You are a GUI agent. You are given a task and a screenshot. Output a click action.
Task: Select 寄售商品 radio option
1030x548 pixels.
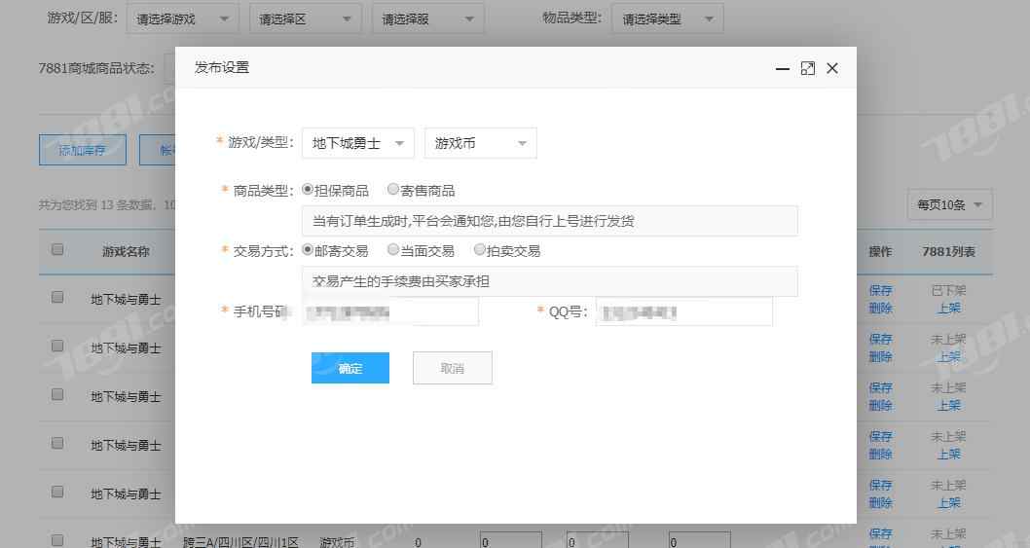(x=392, y=189)
